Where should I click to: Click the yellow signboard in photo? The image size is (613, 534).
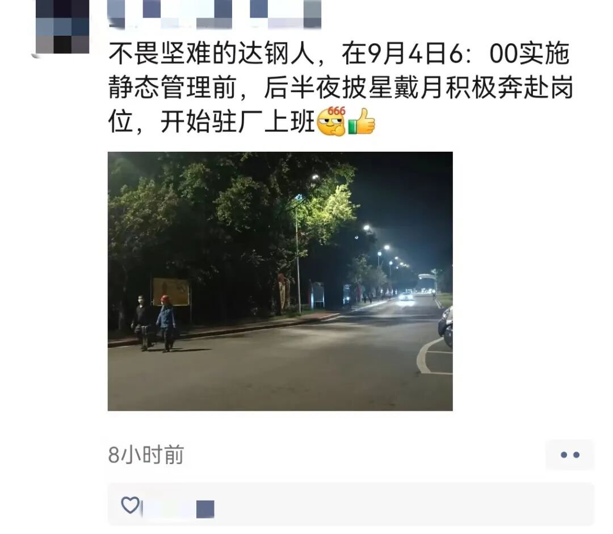[x=171, y=292]
